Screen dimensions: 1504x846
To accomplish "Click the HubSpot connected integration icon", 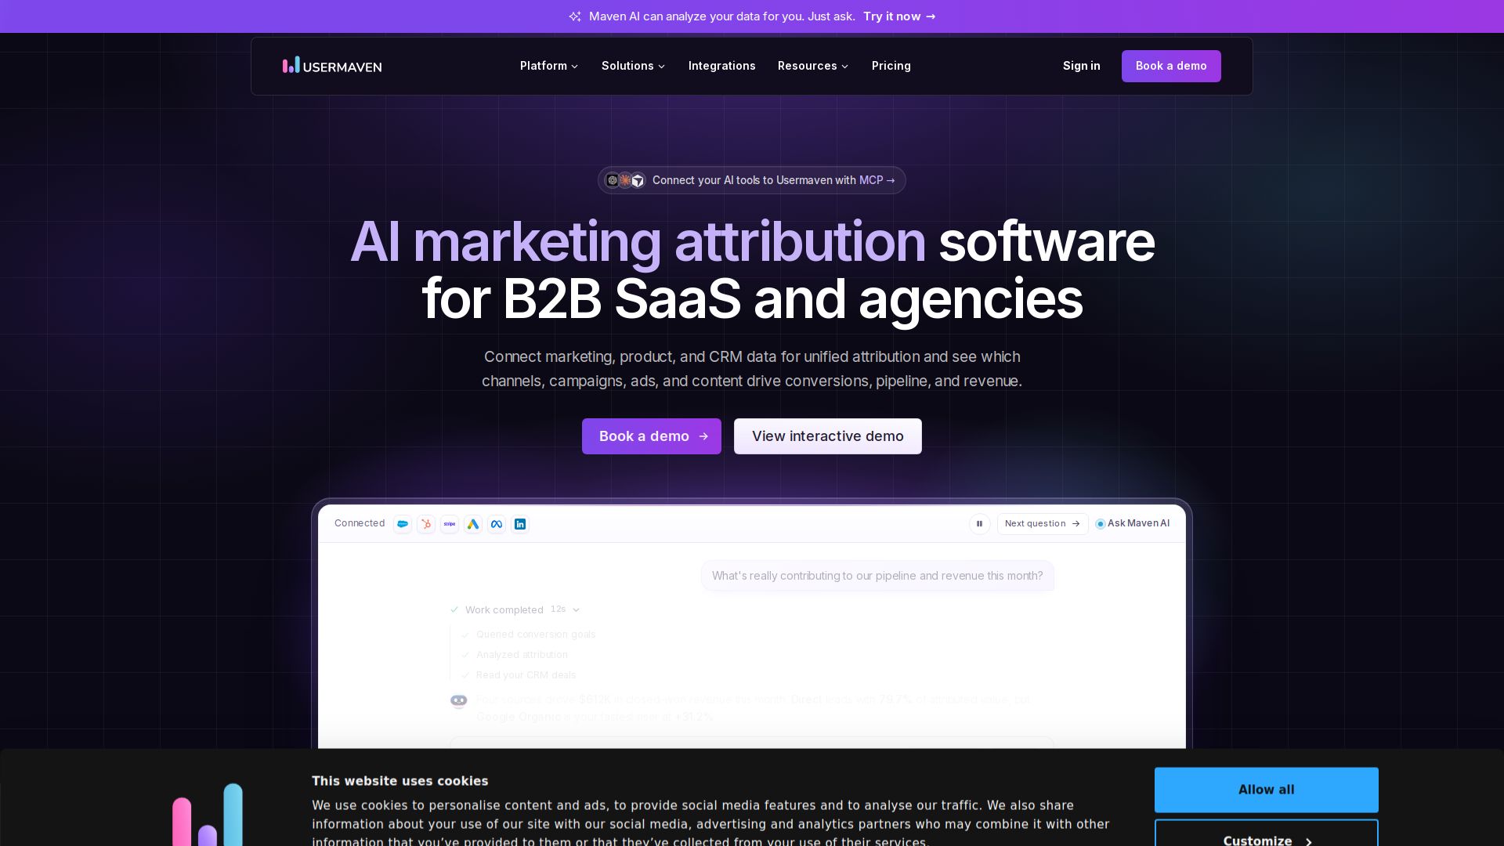I will coord(426,524).
